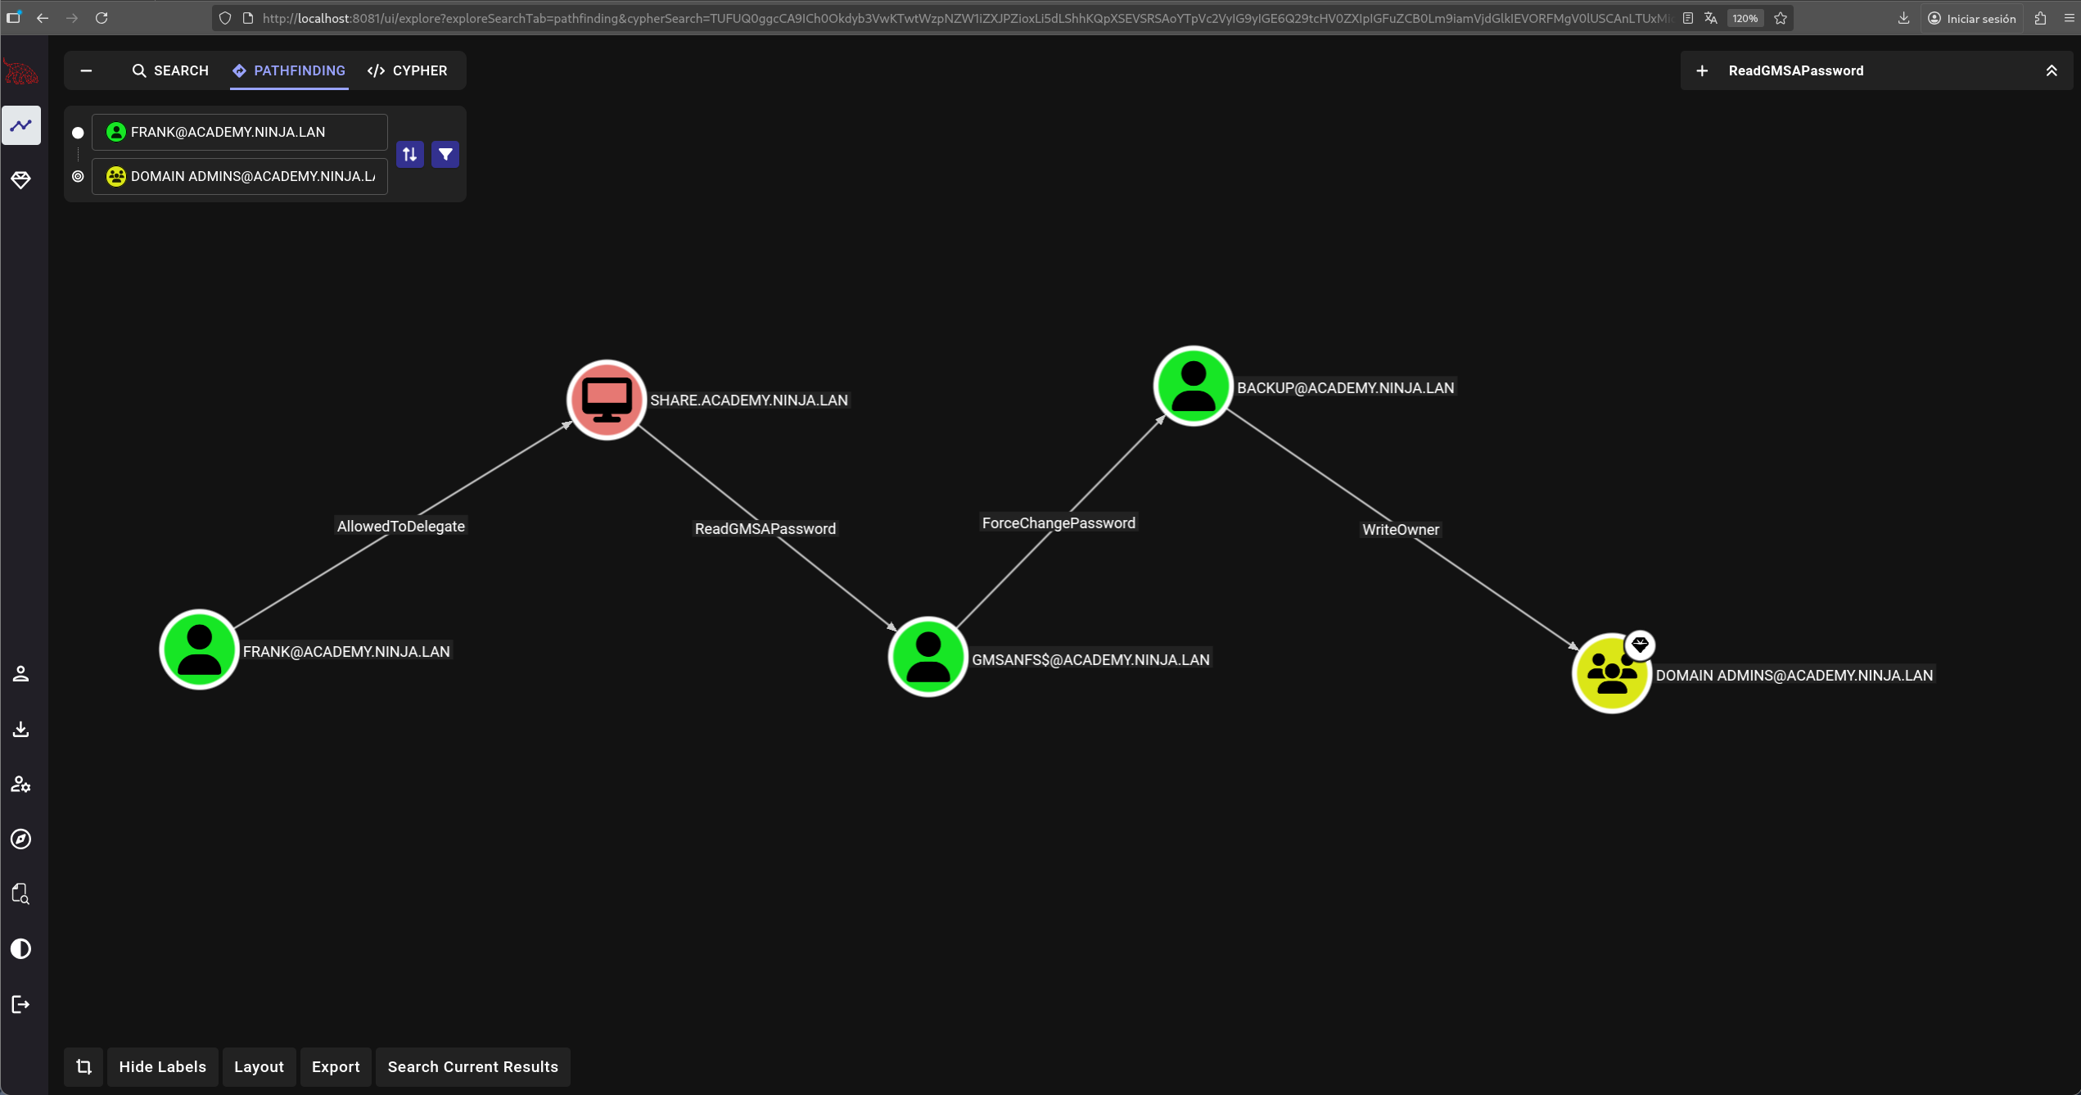
Task: Click the FRANK@ACADEMY.NINJA.LAN start node field
Action: pyautogui.click(x=239, y=132)
